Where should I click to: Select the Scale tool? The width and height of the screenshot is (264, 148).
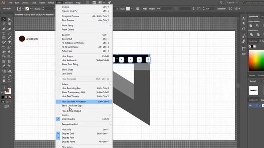(9, 47)
